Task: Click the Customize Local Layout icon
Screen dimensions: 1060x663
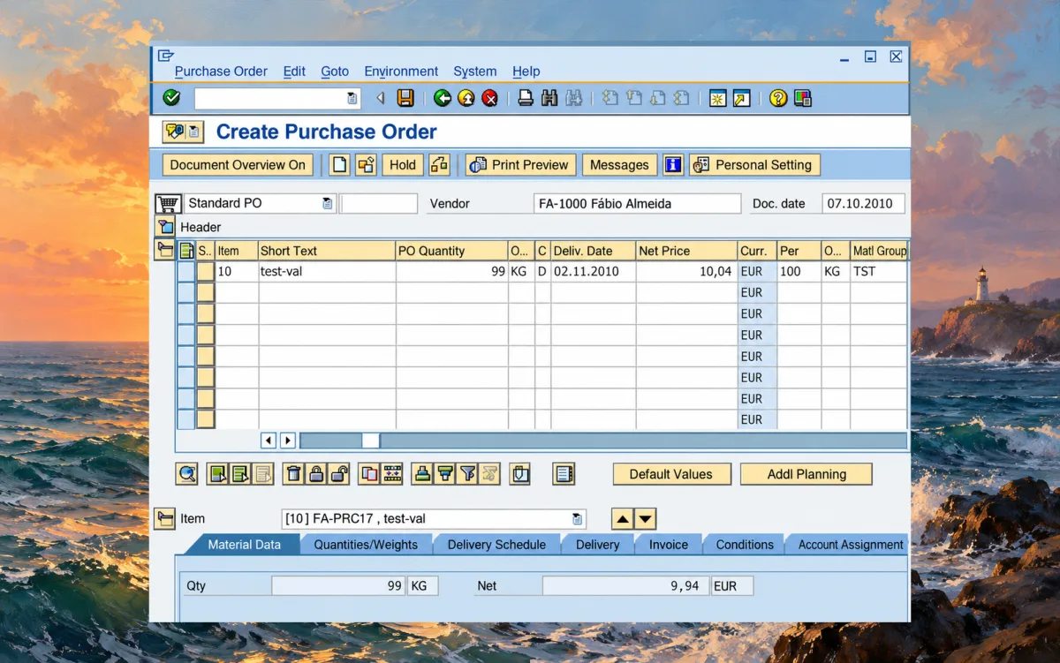Action: point(802,98)
